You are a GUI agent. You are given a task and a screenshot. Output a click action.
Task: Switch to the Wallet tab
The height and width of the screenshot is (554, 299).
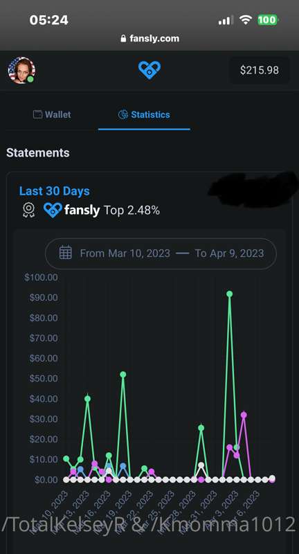pos(52,114)
